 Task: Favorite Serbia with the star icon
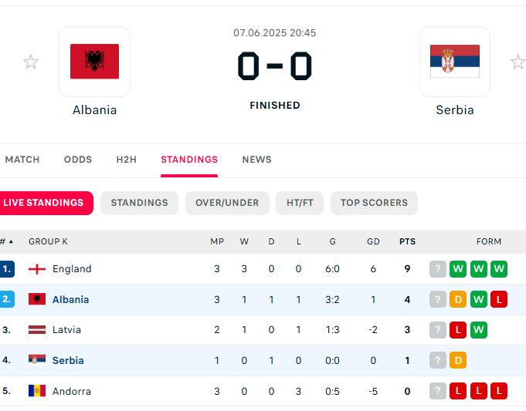518,62
